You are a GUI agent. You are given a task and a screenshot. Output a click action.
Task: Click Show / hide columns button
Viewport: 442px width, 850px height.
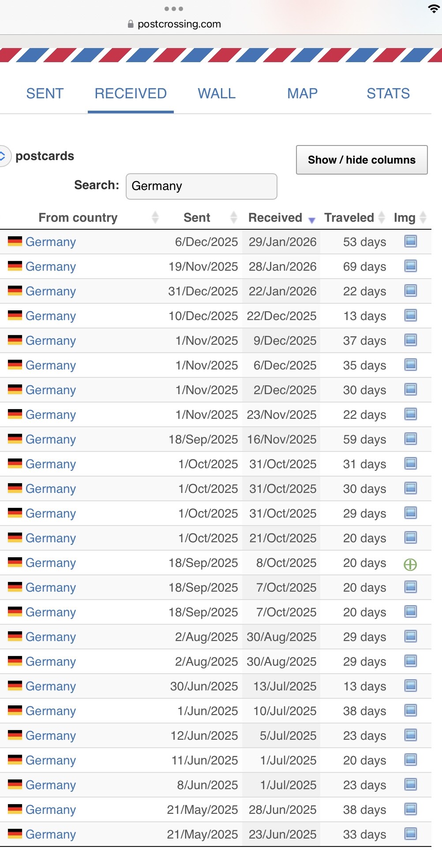coord(362,160)
